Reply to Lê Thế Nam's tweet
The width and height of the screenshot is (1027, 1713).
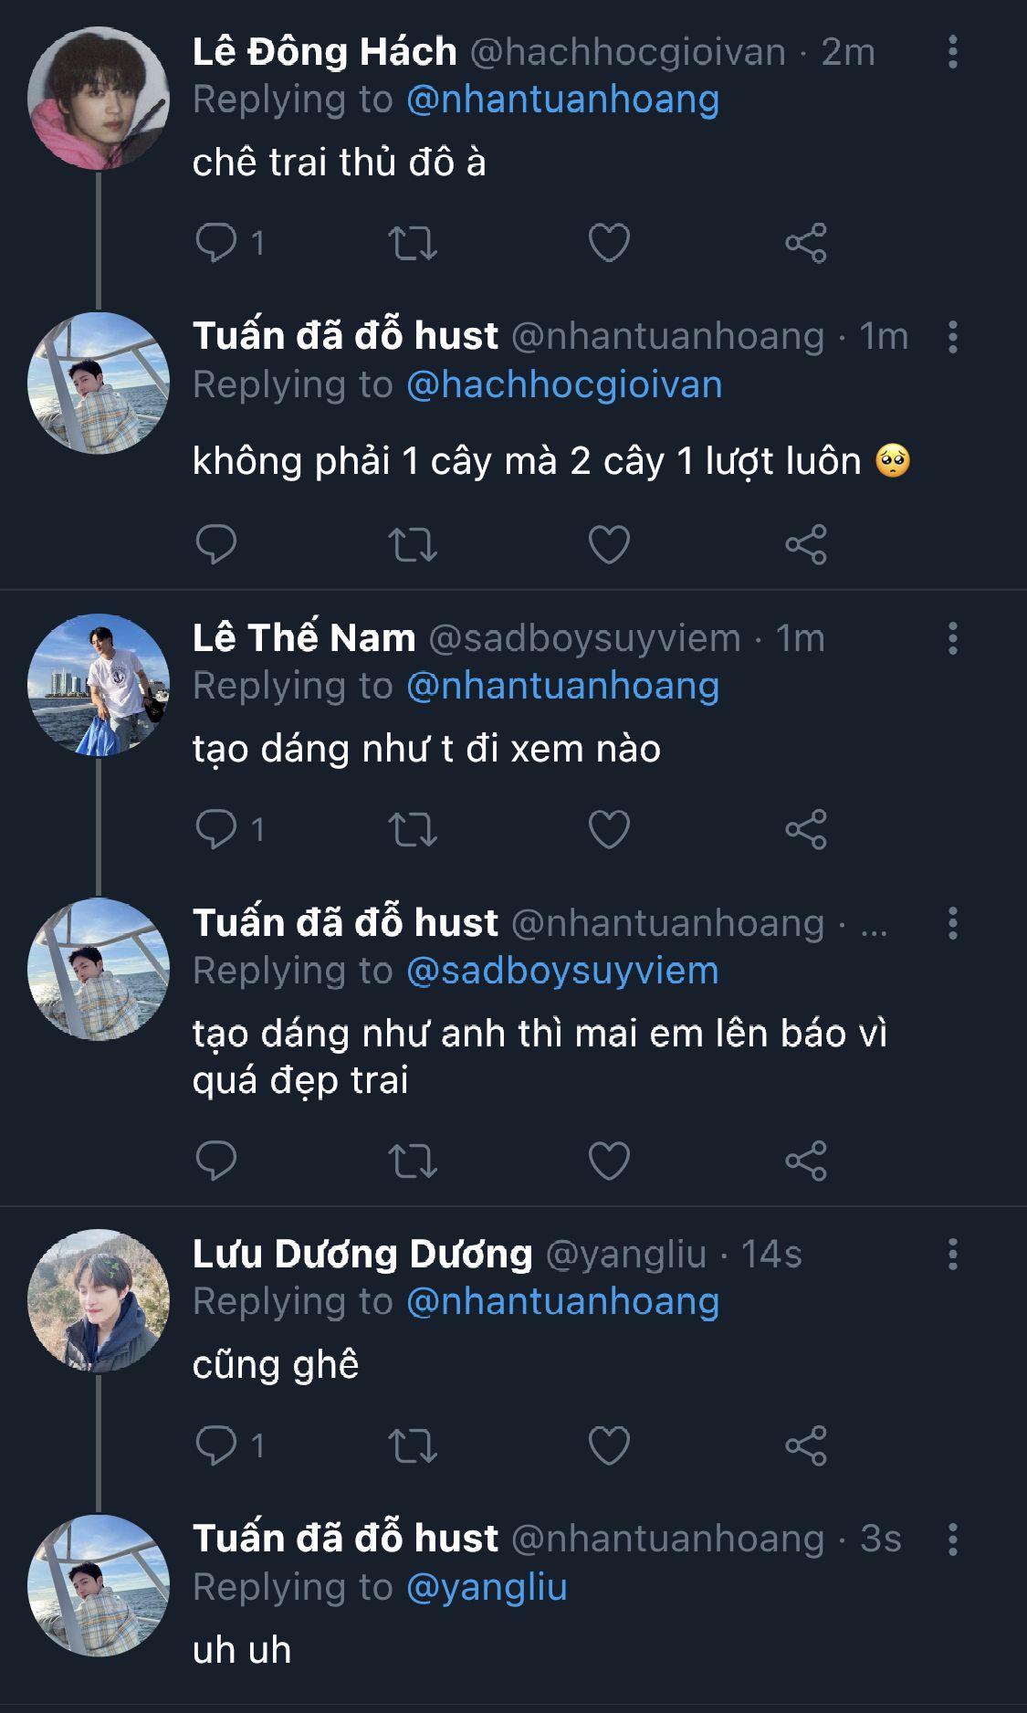tap(217, 829)
